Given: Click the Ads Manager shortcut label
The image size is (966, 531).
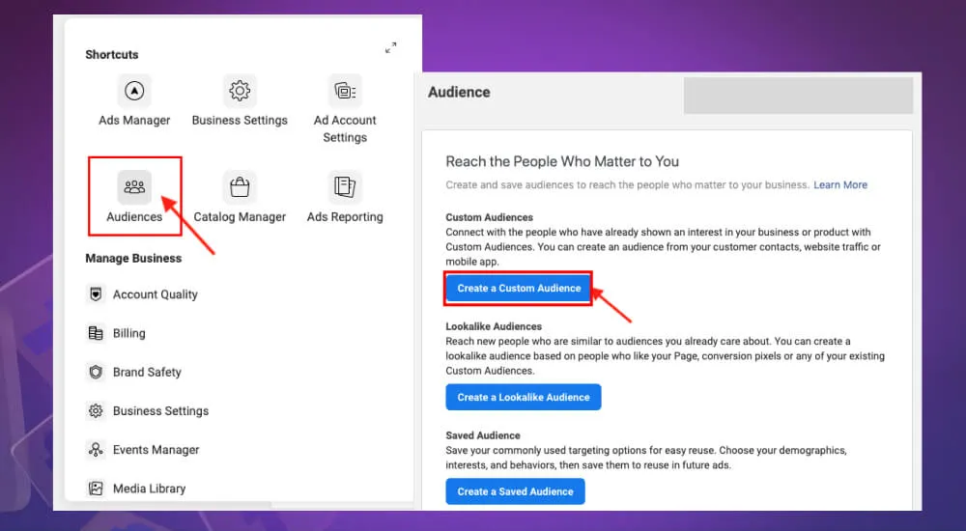Looking at the screenshot, I should 134,120.
